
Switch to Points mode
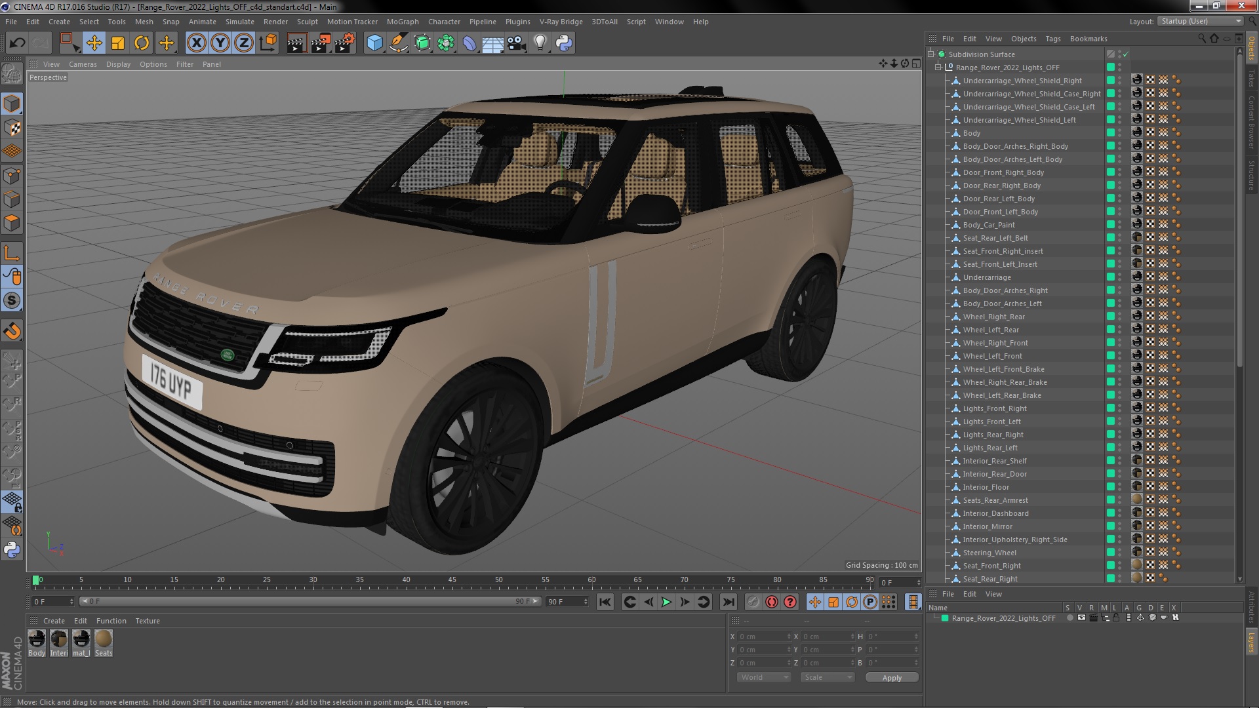point(12,176)
